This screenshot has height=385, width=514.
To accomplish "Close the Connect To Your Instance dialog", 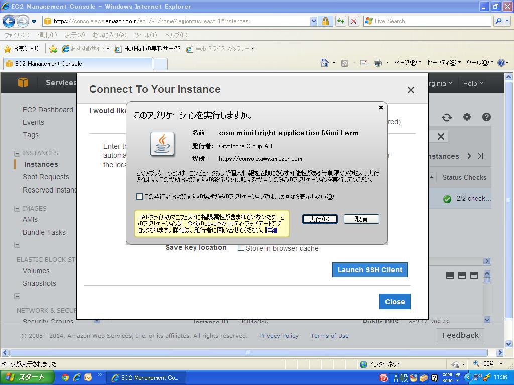I will tap(411, 90).
